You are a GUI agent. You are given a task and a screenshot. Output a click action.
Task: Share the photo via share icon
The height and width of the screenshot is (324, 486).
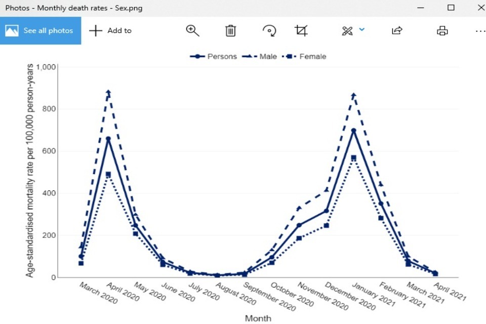pos(397,30)
